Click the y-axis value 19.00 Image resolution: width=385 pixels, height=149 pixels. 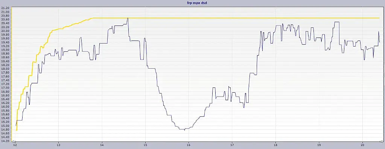(x=5, y=50)
